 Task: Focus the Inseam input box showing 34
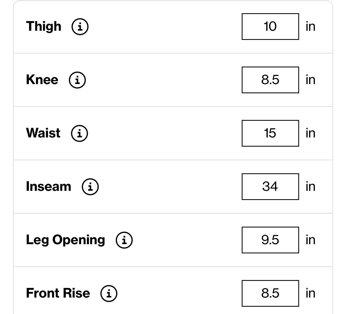coord(270,187)
